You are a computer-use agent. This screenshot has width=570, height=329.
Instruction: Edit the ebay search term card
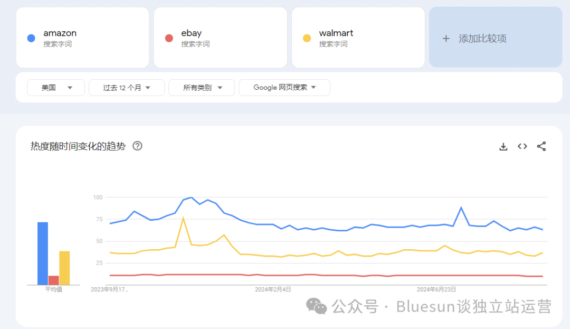(220, 37)
